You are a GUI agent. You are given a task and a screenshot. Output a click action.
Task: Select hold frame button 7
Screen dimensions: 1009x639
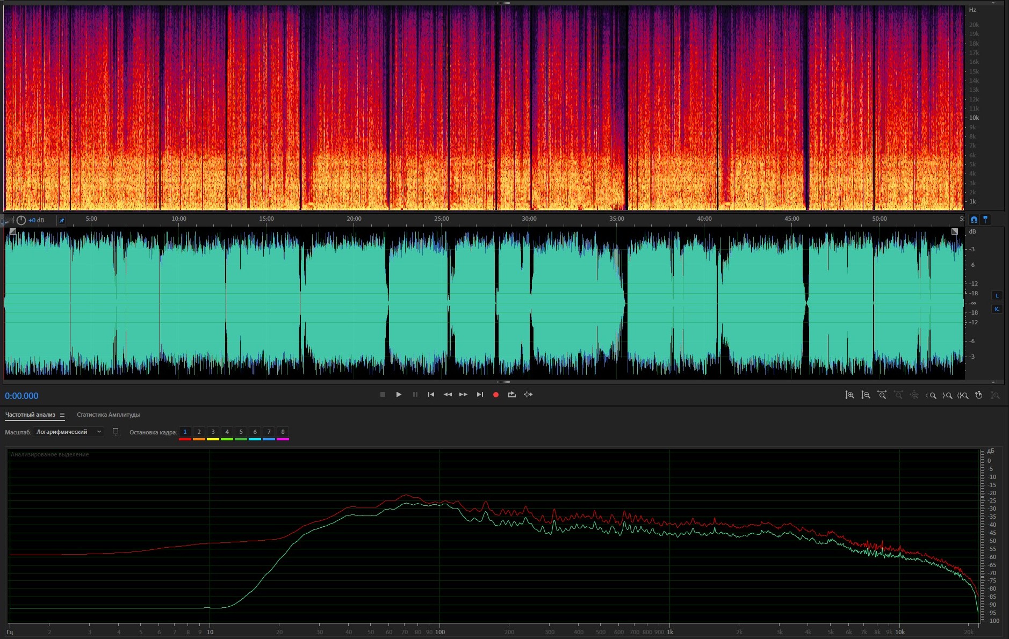pos(269,432)
